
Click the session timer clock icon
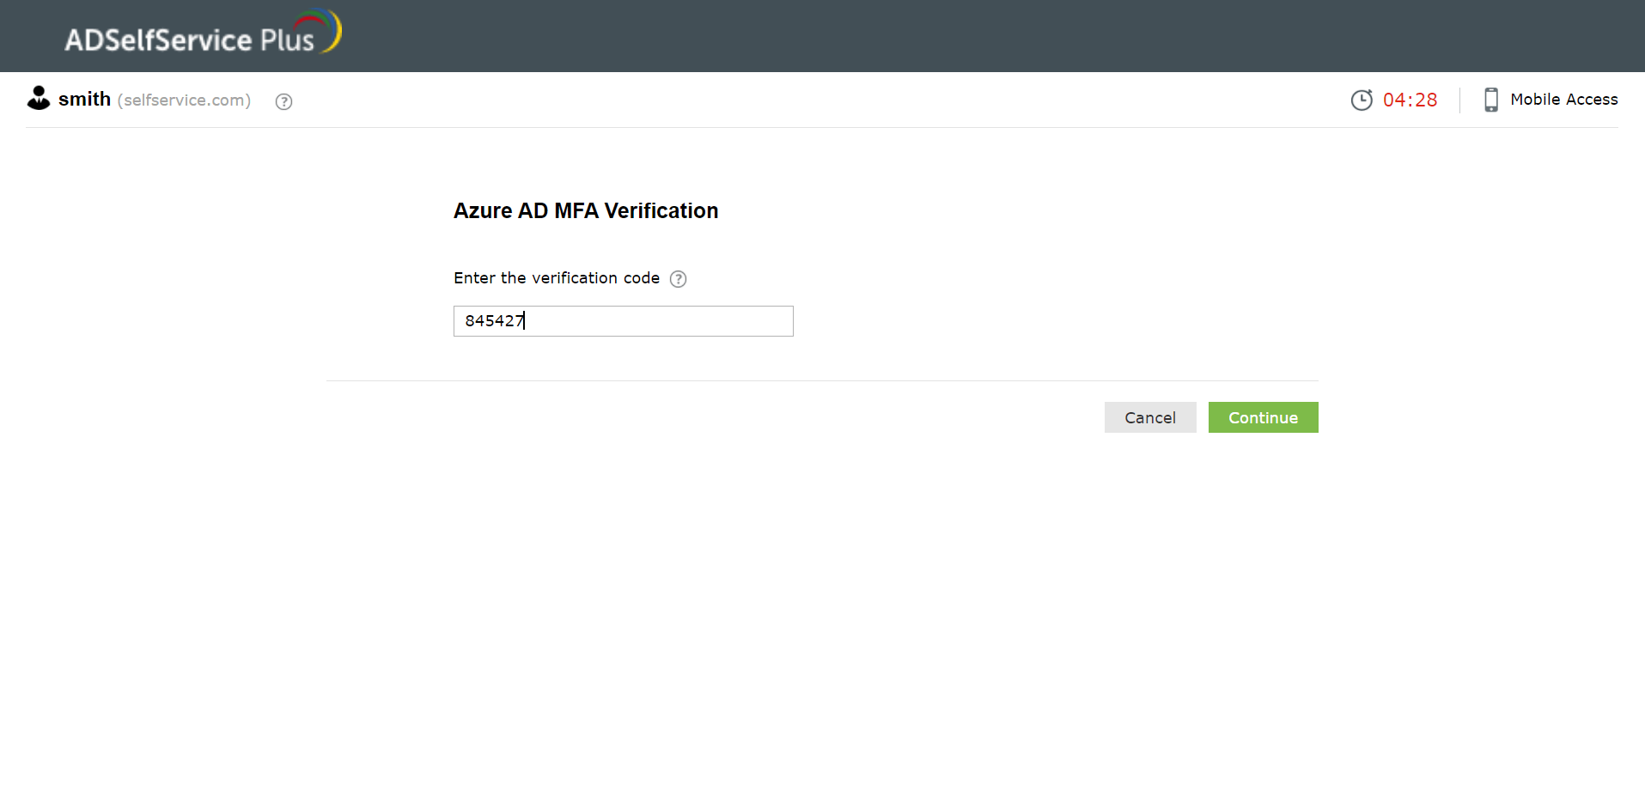click(1362, 100)
